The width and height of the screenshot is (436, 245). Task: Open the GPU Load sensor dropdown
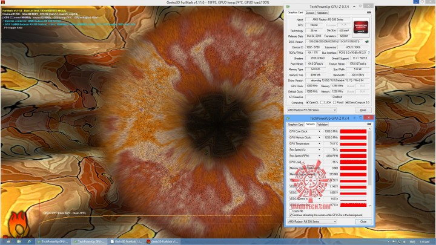(319, 162)
